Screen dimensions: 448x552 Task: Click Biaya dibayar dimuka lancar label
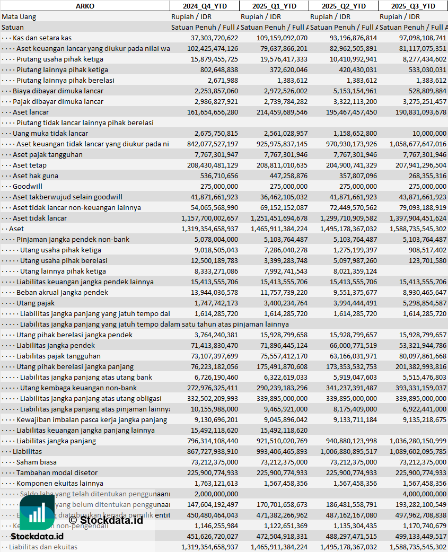(x=58, y=91)
